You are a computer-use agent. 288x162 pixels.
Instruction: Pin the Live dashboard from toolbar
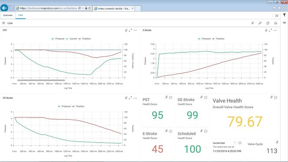click(252, 23)
